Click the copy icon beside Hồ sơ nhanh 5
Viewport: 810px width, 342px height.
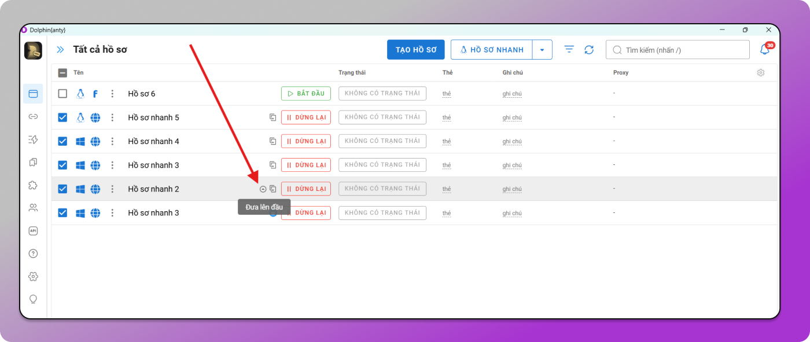pos(273,117)
